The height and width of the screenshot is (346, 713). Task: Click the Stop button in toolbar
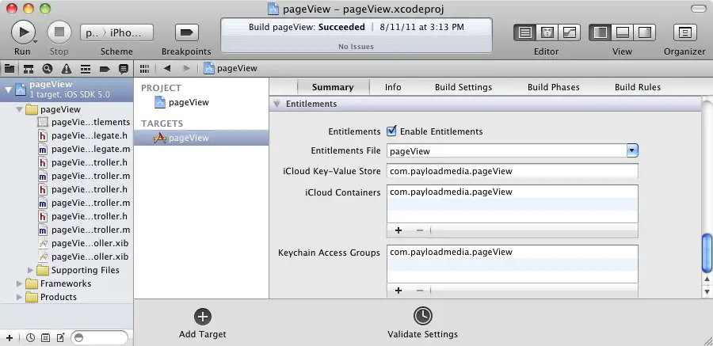(59, 32)
